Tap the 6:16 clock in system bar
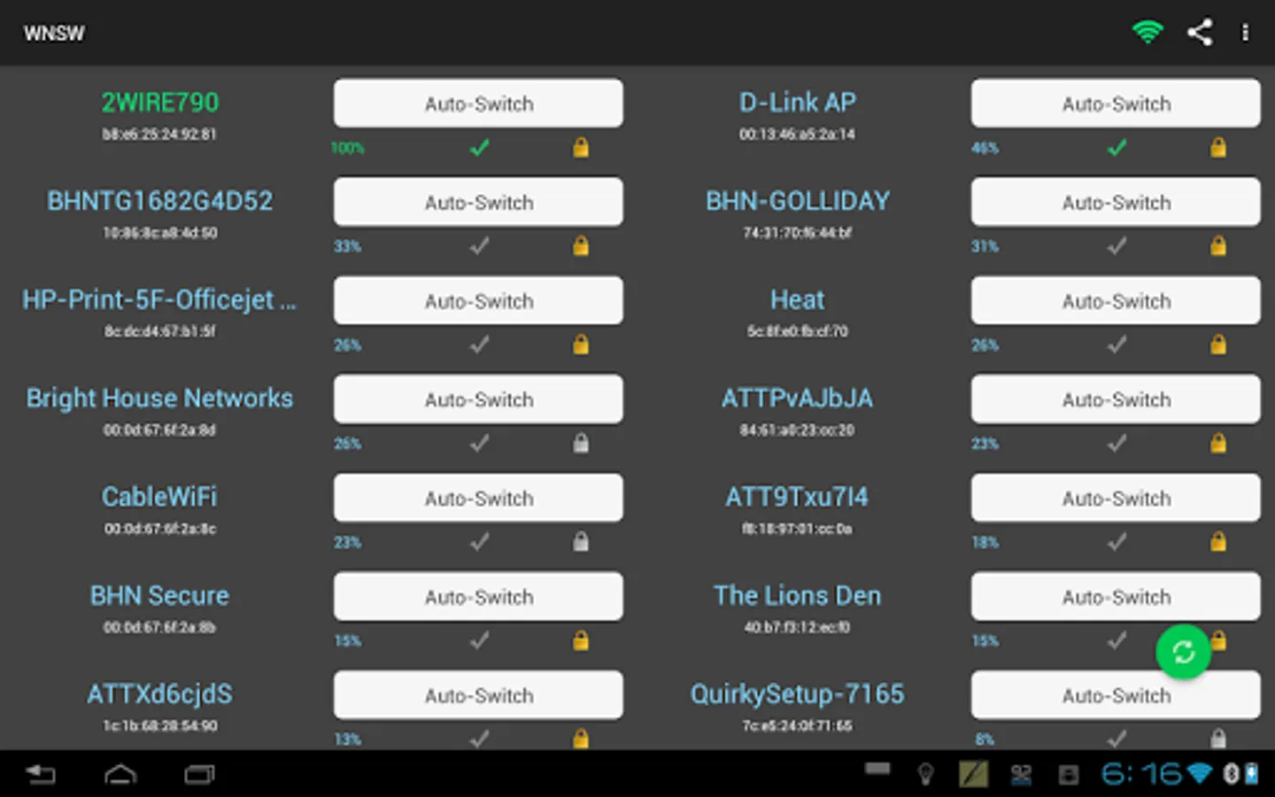1275x797 pixels. pyautogui.click(x=1140, y=774)
